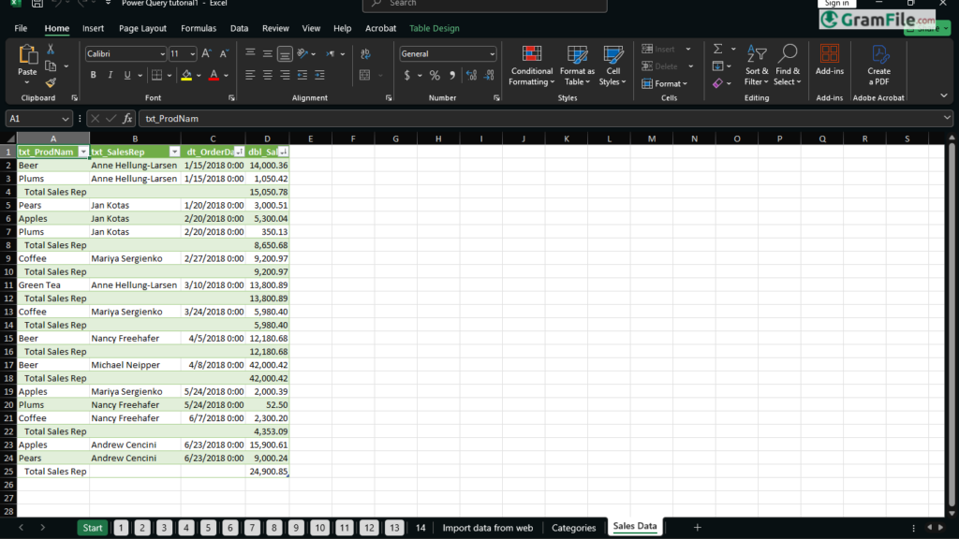959x539 pixels.
Task: Click the Sign in button
Action: tap(836, 3)
